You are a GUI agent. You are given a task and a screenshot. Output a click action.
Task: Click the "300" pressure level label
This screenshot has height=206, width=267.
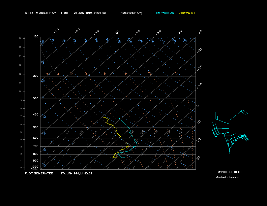point(36,98)
